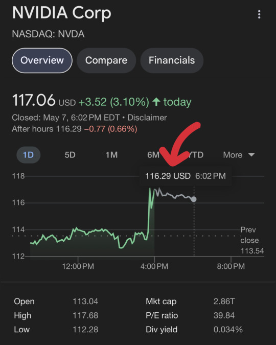This screenshot has height=345, width=276.
Task: Select the Overview tab
Action: click(42, 60)
